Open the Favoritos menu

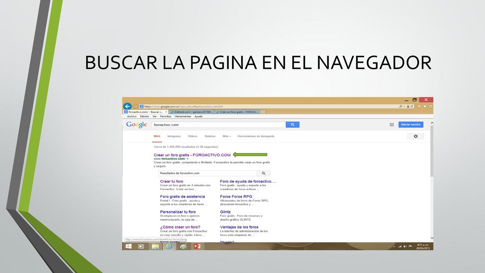click(x=165, y=117)
